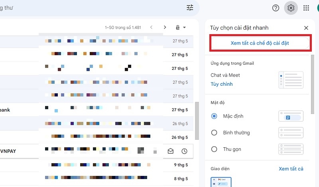The height and width of the screenshot is (187, 319).
Task: Open Tùy chỉnh for Chat và Meet
Action: (221, 84)
